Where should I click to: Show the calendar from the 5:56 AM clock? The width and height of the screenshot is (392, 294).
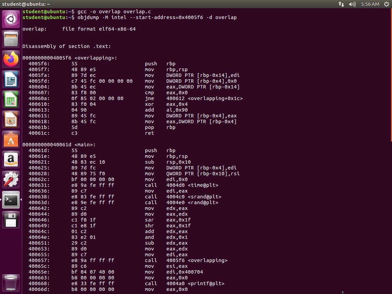coord(370,4)
